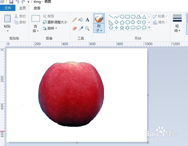Expand the full shapes gallery
The height and width of the screenshot is (146, 188).
coord(149,28)
